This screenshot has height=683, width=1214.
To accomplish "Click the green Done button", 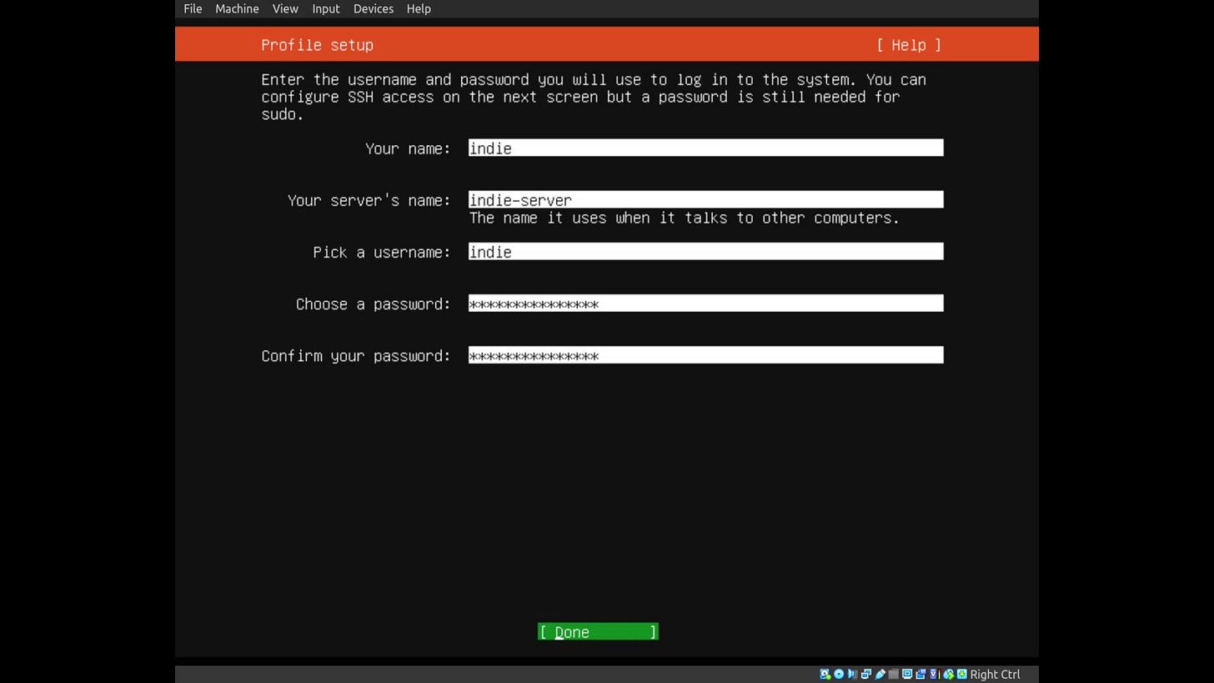I will [598, 632].
